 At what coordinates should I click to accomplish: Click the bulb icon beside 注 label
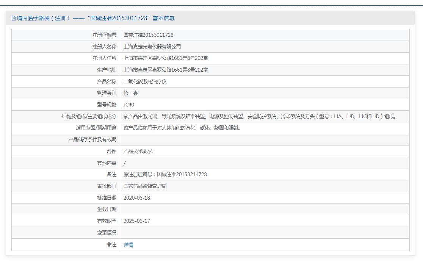click(109, 245)
